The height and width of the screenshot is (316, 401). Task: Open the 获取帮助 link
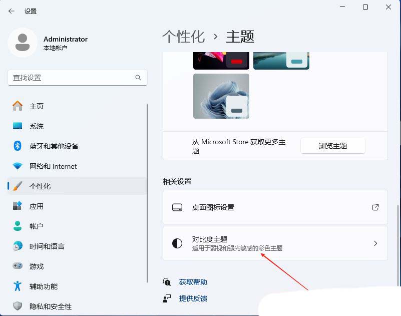(193, 282)
